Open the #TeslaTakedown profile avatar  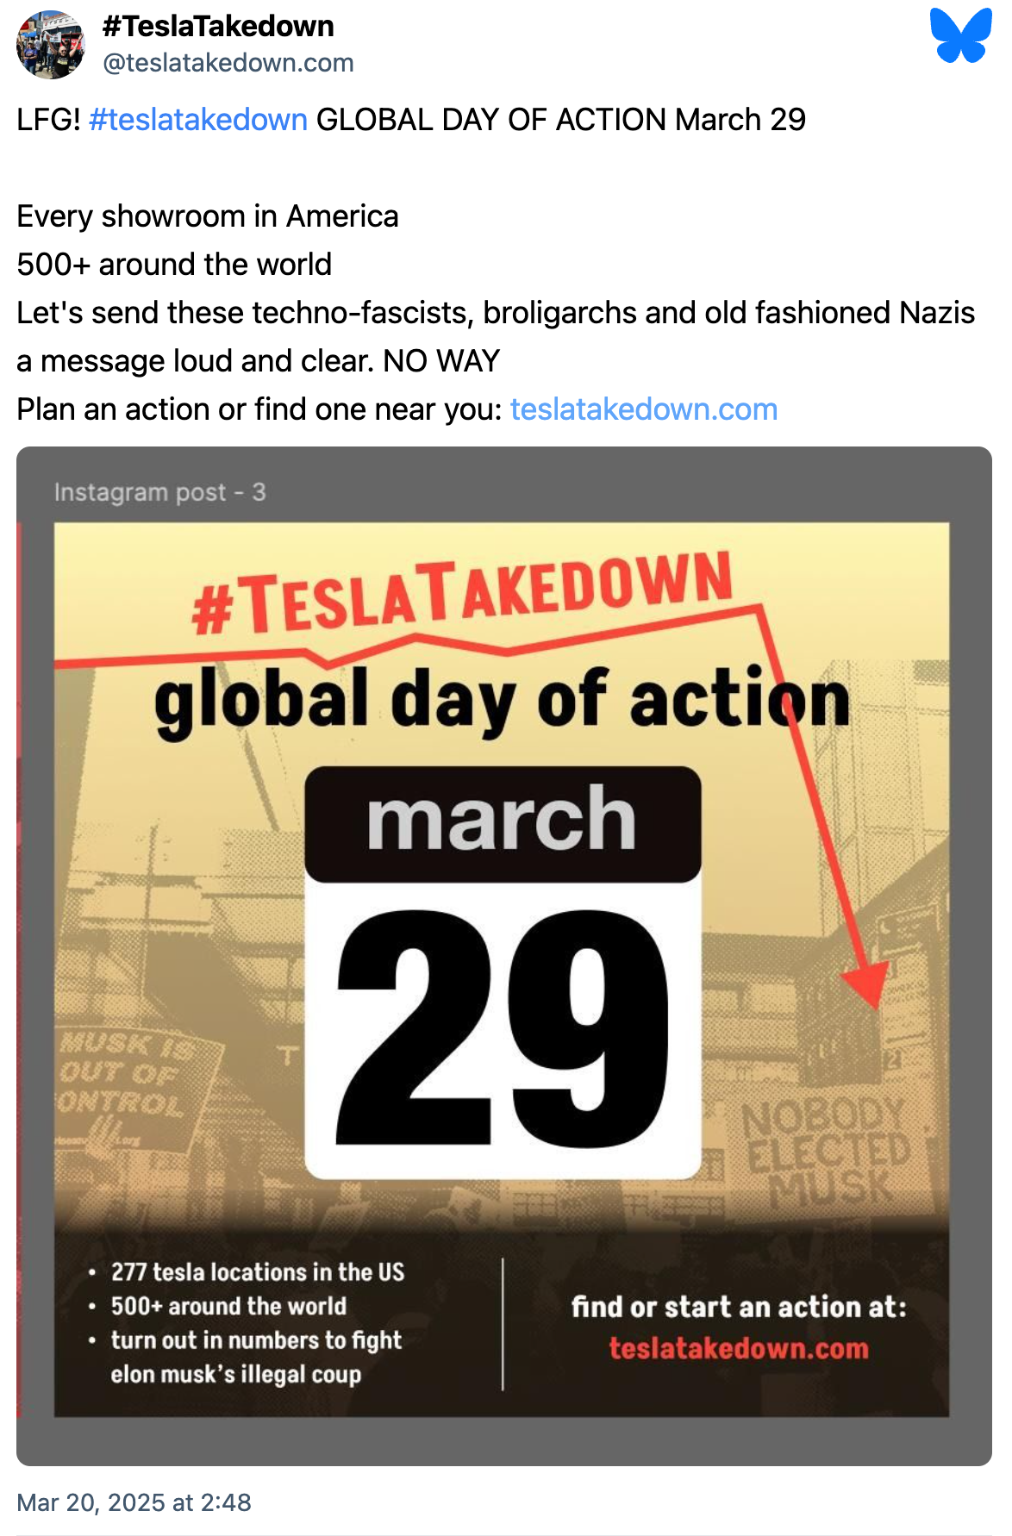[x=51, y=45]
